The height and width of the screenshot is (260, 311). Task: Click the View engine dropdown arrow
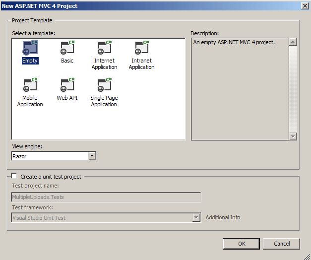pos(92,156)
